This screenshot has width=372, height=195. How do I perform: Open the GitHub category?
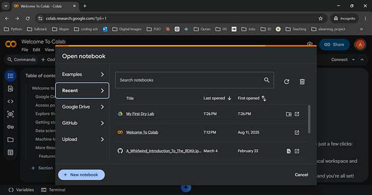click(x=82, y=123)
